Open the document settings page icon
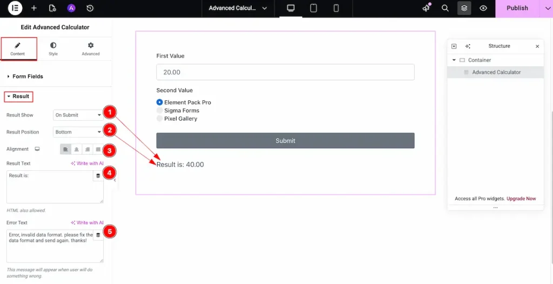Image resolution: width=553 pixels, height=284 pixels. tap(52, 8)
